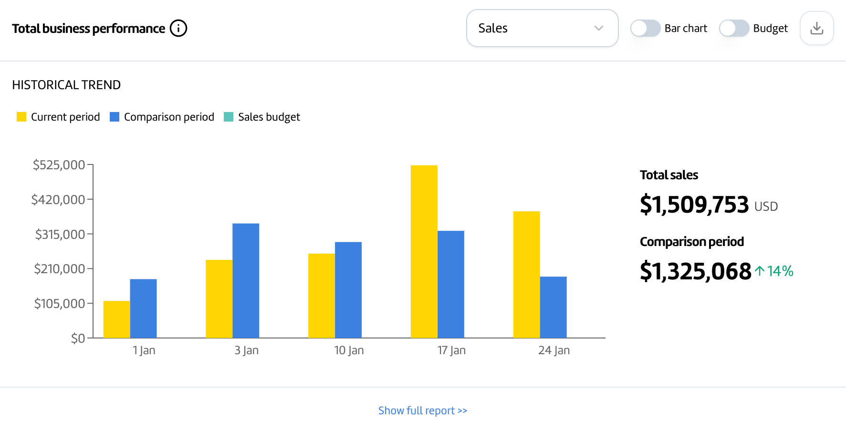Click the teal Sales budget legend icon

pos(228,116)
